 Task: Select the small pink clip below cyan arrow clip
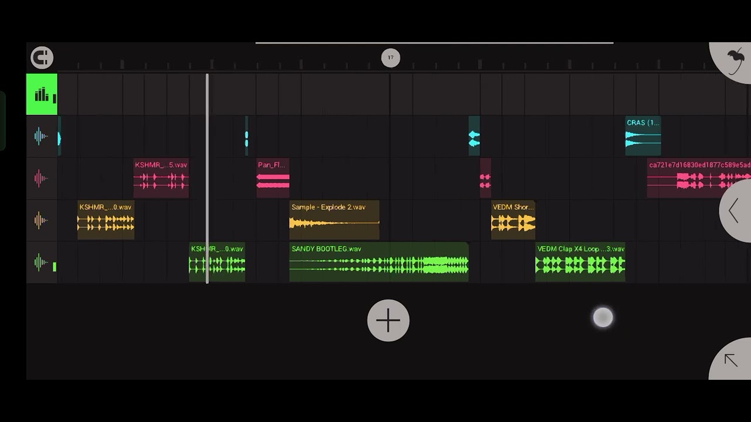[485, 178]
